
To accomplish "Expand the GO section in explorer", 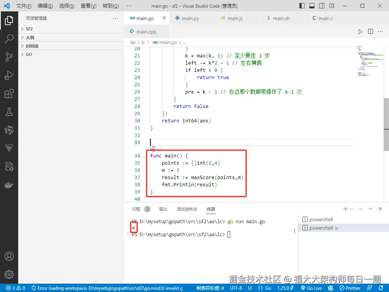I will [71, 54].
